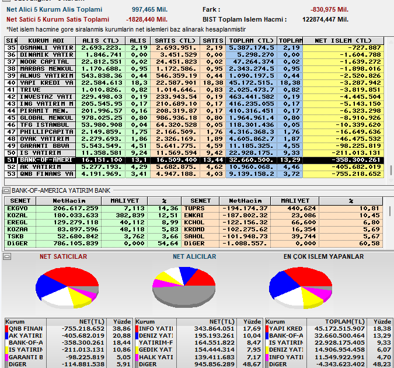
Task: Click the ENKAI sell row
Action: pyautogui.click(x=282, y=216)
